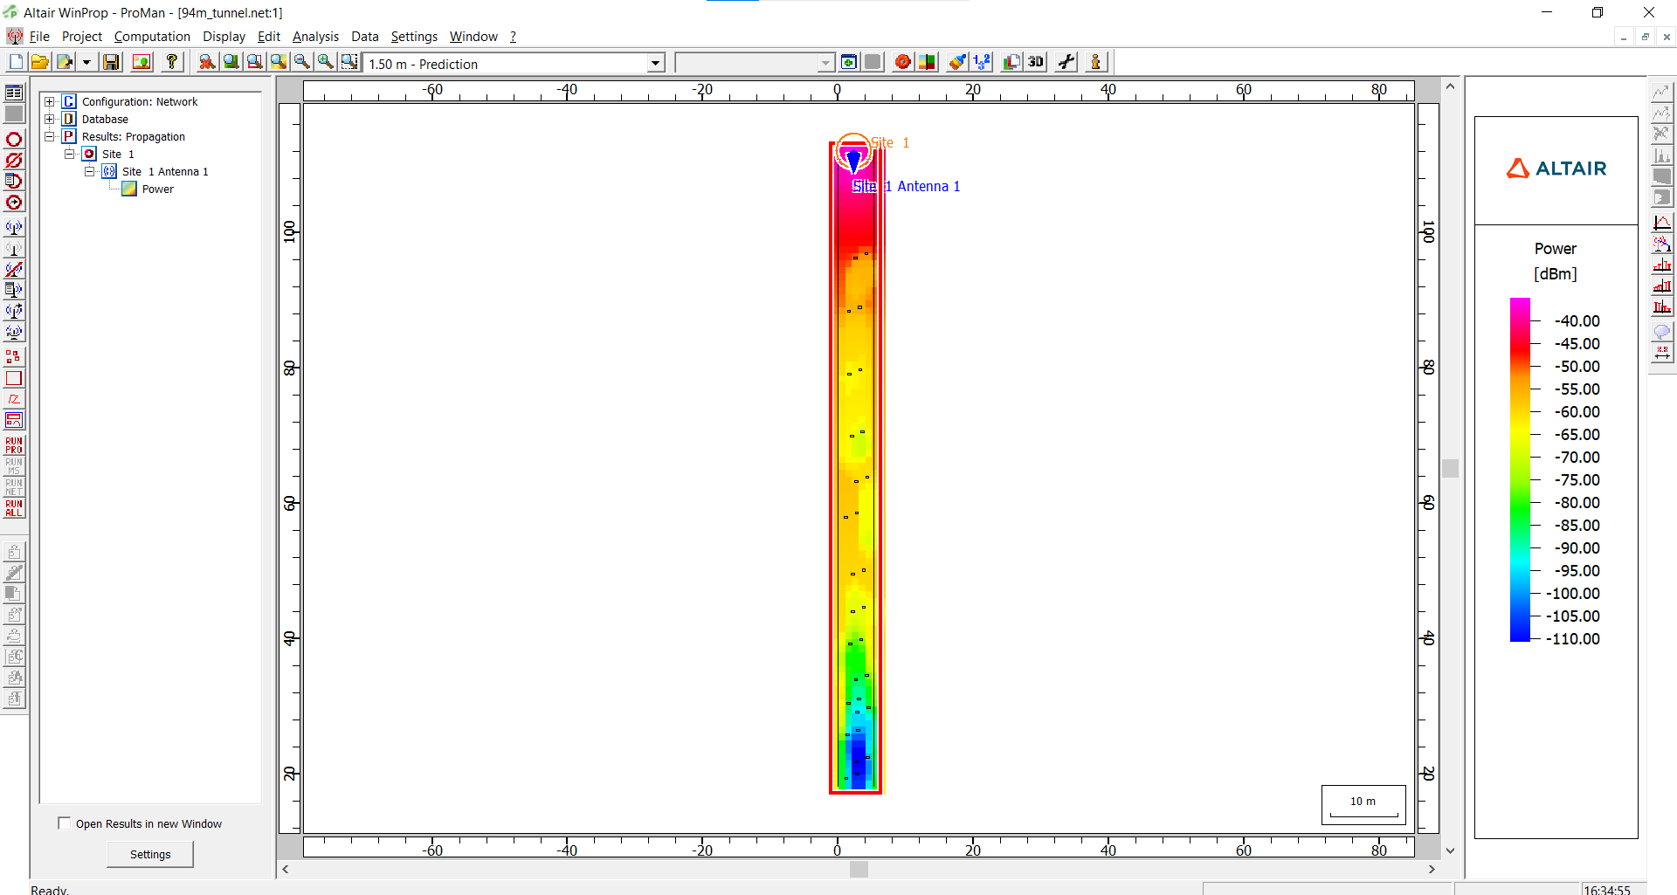Click the crossed-out antenna delete icon

(14, 270)
